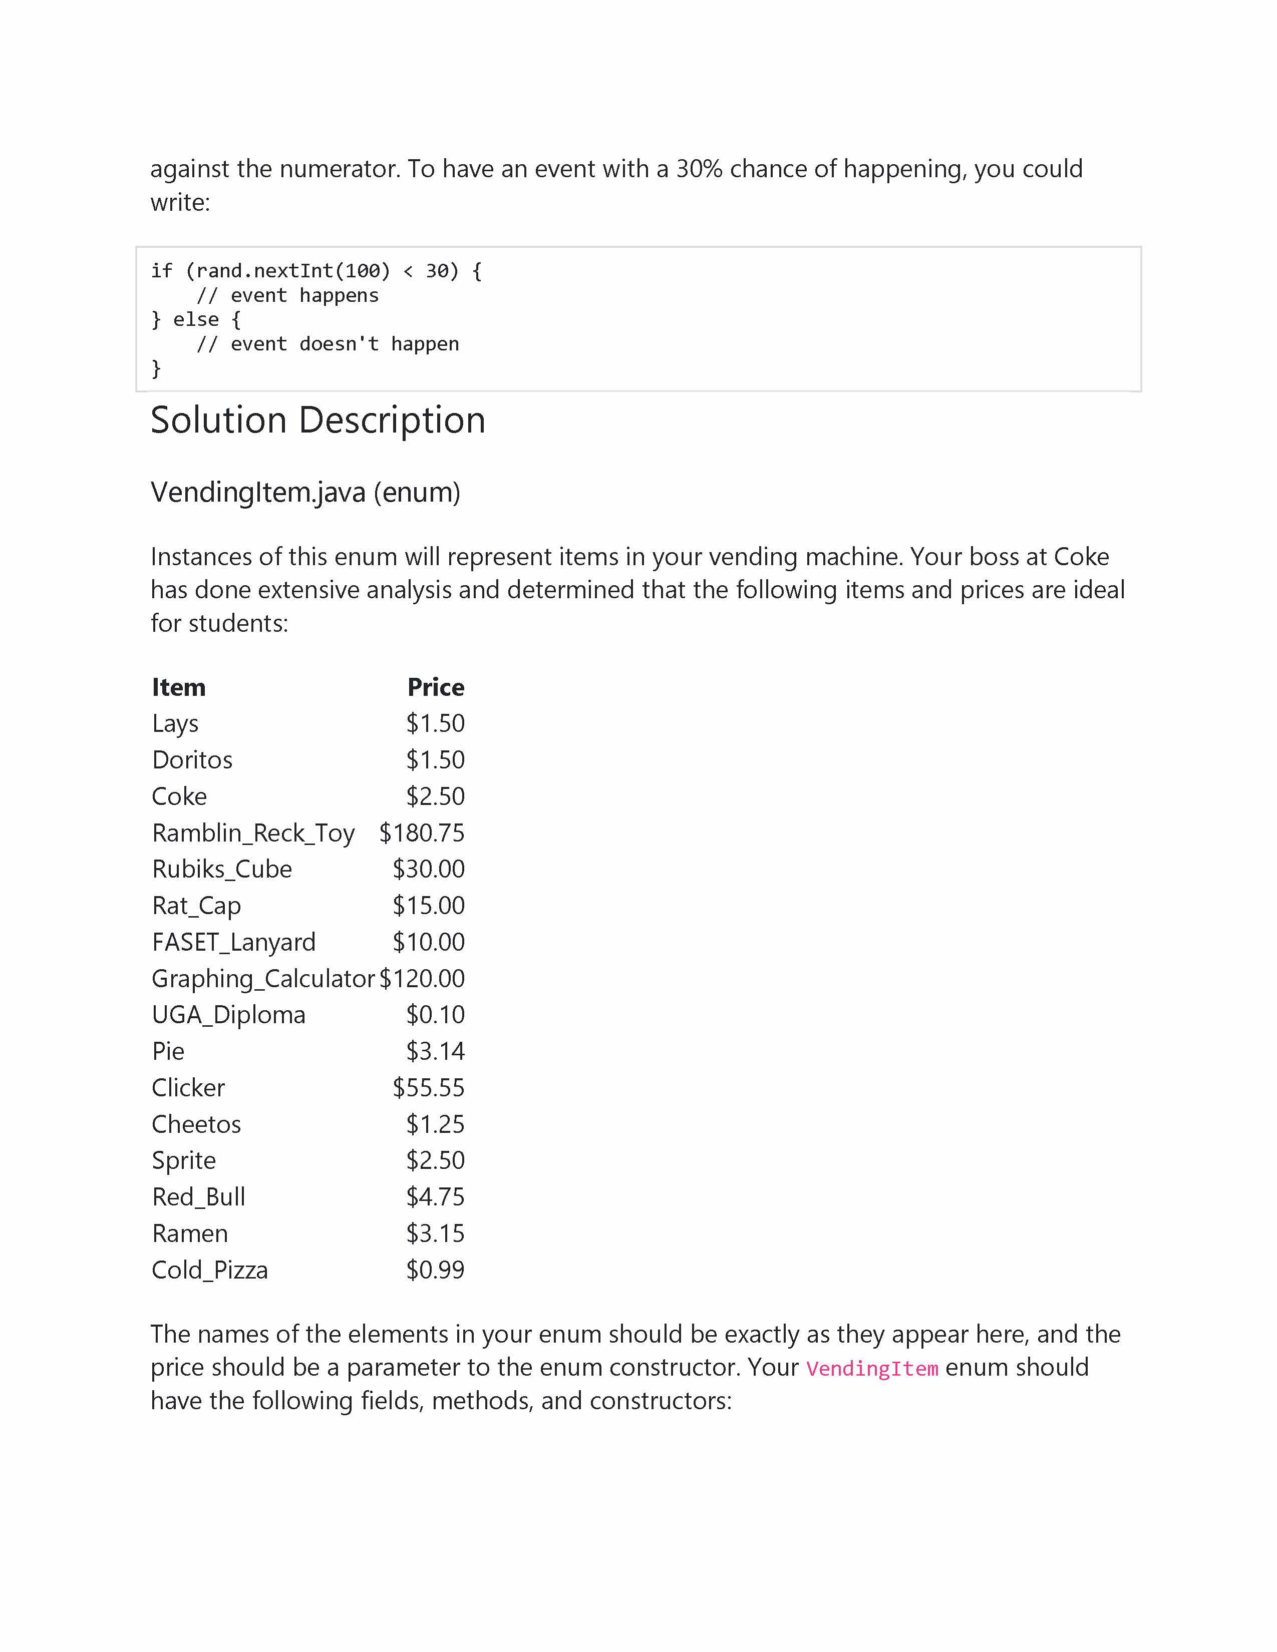Select the Red_Bull item name

[198, 1197]
